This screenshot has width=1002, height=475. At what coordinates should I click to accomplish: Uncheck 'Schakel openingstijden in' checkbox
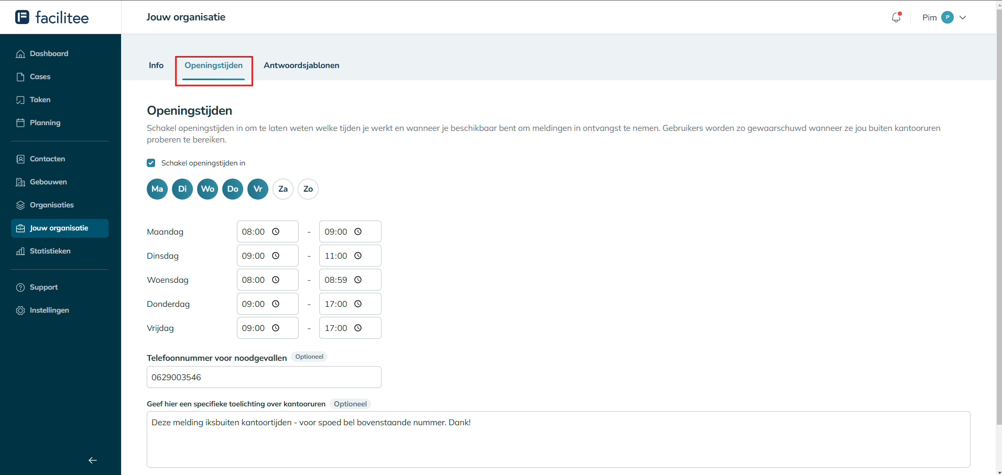pyautogui.click(x=151, y=163)
